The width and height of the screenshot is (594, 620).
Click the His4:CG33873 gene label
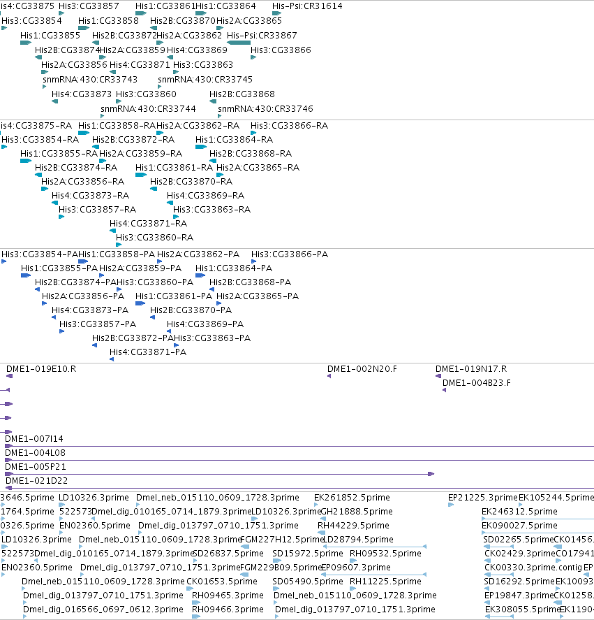coord(82,94)
